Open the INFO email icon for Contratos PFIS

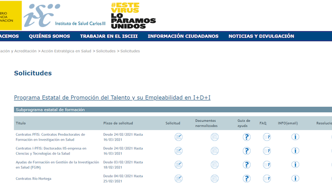pos(295,137)
